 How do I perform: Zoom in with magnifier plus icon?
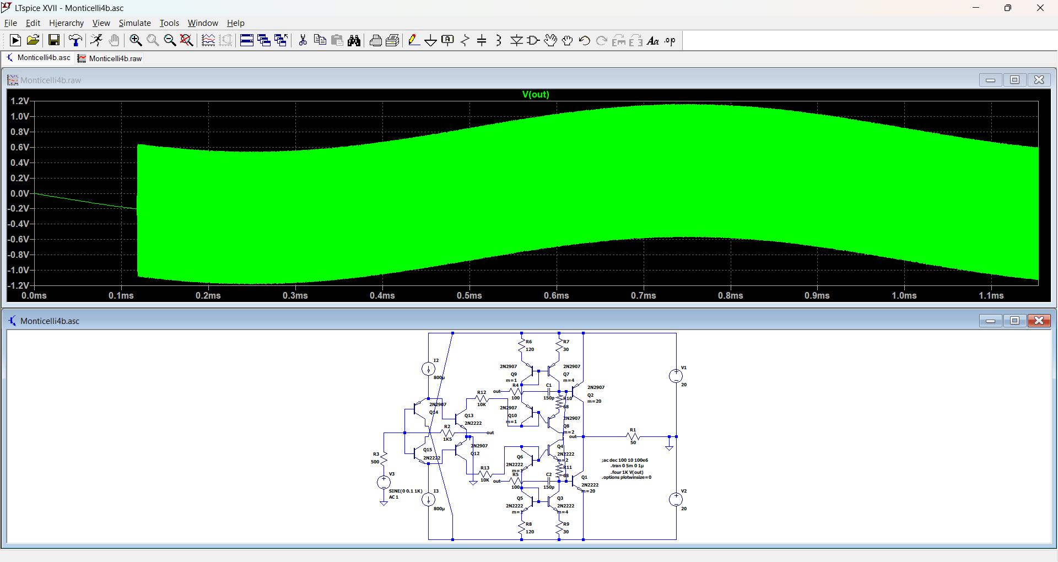[x=136, y=40]
